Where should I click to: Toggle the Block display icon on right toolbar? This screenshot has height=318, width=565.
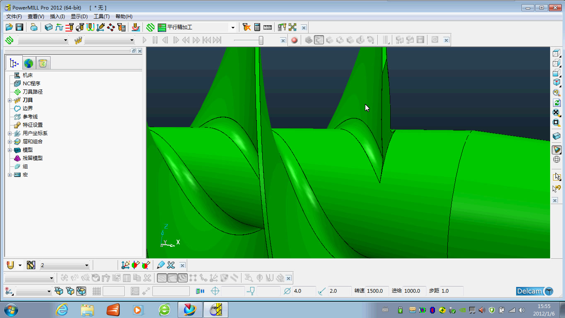(556, 136)
